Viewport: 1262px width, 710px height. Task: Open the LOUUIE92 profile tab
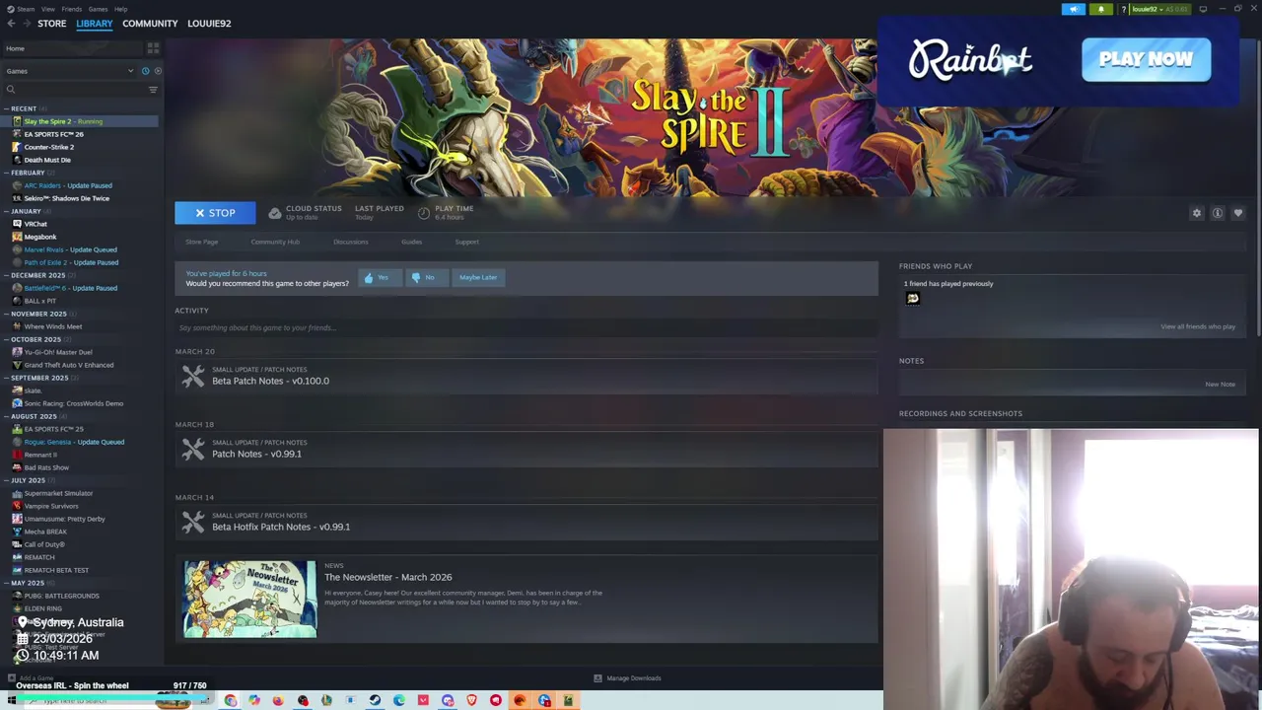209,24
